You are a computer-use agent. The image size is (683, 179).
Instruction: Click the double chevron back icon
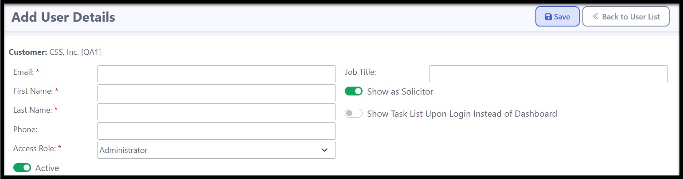click(596, 17)
